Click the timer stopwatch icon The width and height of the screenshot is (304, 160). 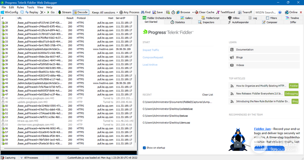(x=173, y=12)
